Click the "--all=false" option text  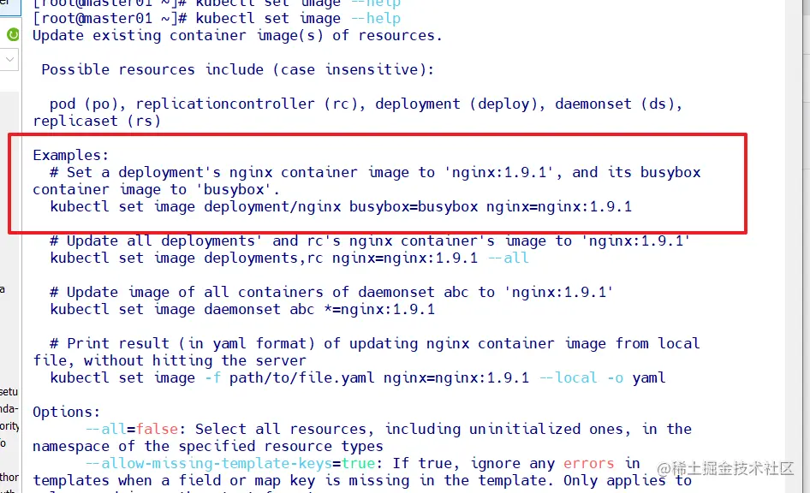pos(131,429)
